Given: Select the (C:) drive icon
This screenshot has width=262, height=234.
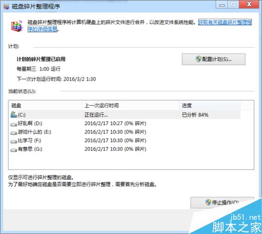Looking at the screenshot, I should 14,115.
